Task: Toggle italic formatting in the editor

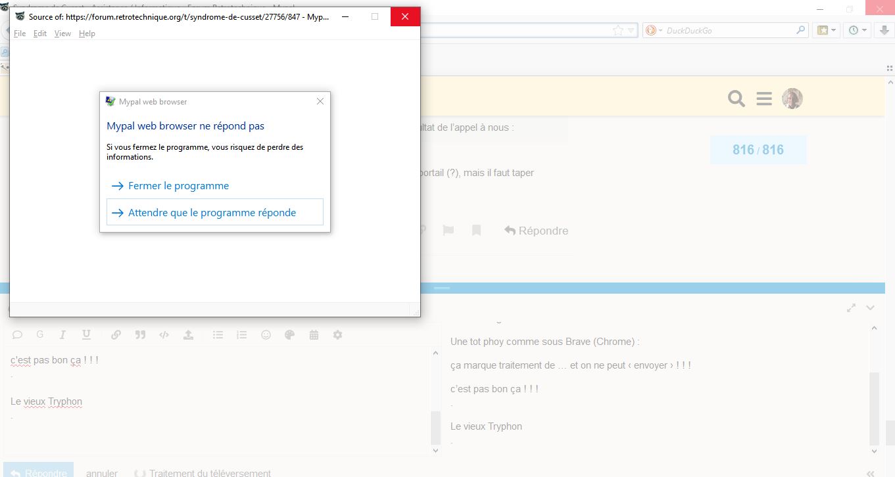Action: pyautogui.click(x=62, y=335)
